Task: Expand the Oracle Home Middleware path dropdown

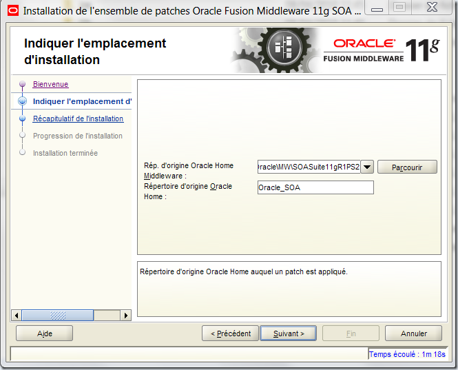Action: (367, 167)
